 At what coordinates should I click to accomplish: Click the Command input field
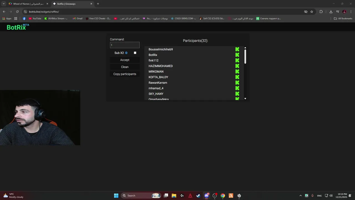pos(125,45)
